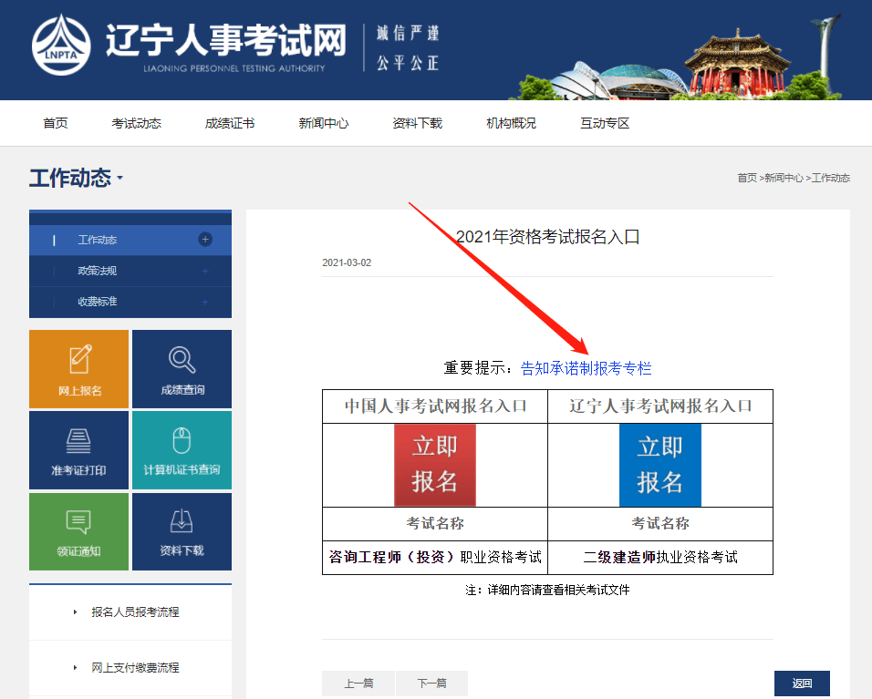
Task: Expand 政策法规 with its plus icon
Action: coord(205,271)
